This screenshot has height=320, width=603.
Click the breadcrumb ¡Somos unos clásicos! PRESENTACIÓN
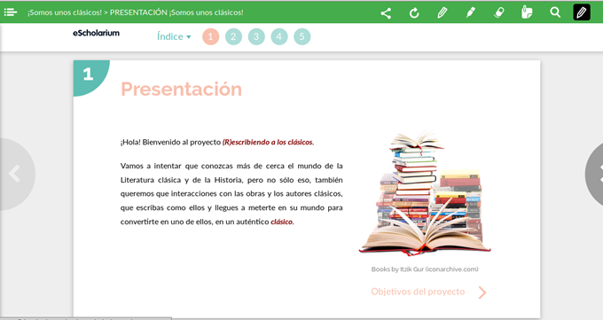click(x=136, y=12)
